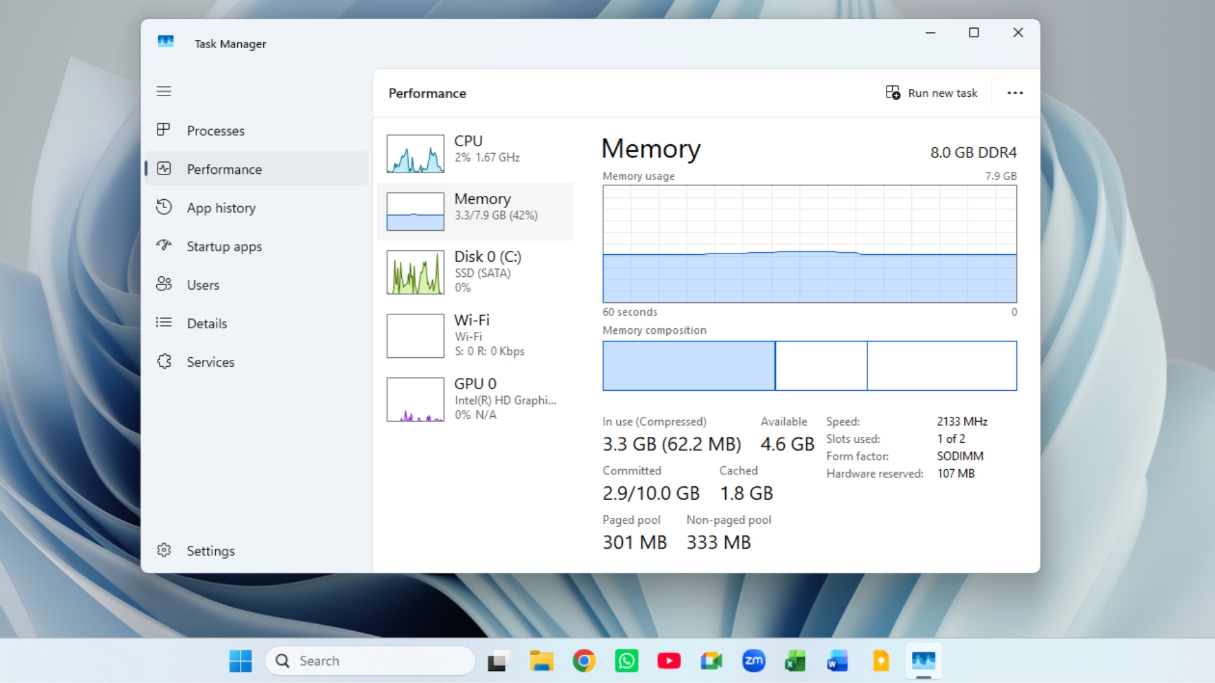
Task: Open File Explorer from the taskbar
Action: [542, 661]
